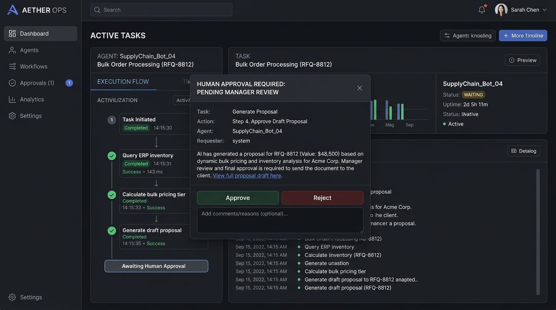Viewport: 556px width, 310px height.
Task: Click the Generate draft proposal (RFQ-8812) log entry
Action: coord(348,288)
